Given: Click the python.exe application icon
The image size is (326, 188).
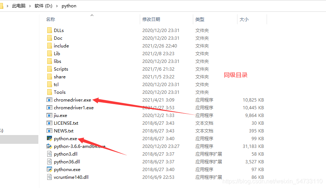Looking at the screenshot, I should [x=49, y=138].
